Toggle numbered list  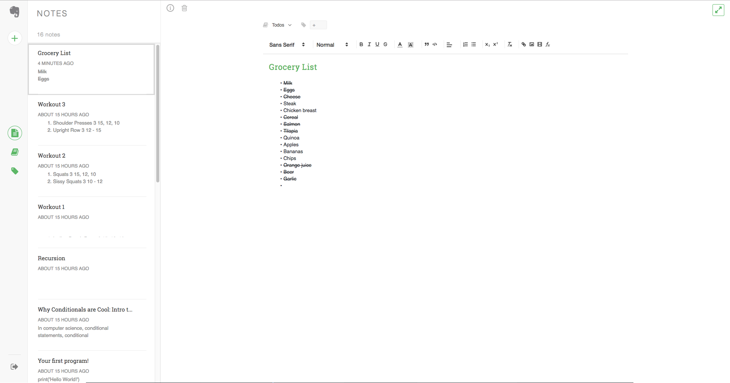pyautogui.click(x=465, y=44)
